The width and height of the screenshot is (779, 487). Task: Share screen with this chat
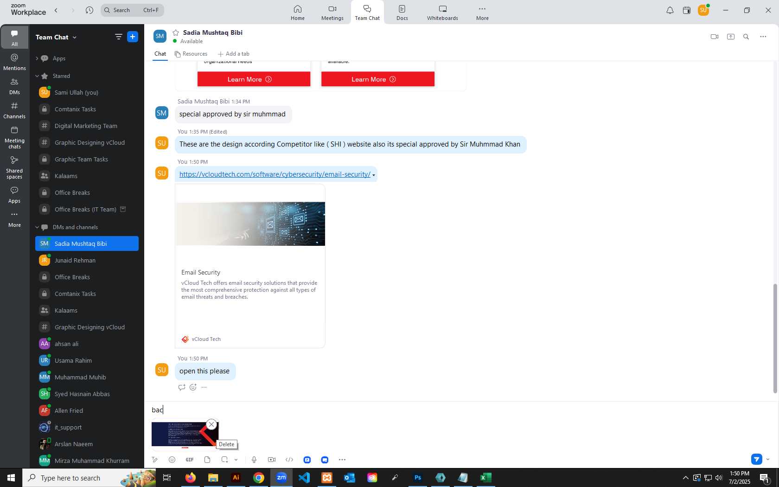click(x=731, y=37)
